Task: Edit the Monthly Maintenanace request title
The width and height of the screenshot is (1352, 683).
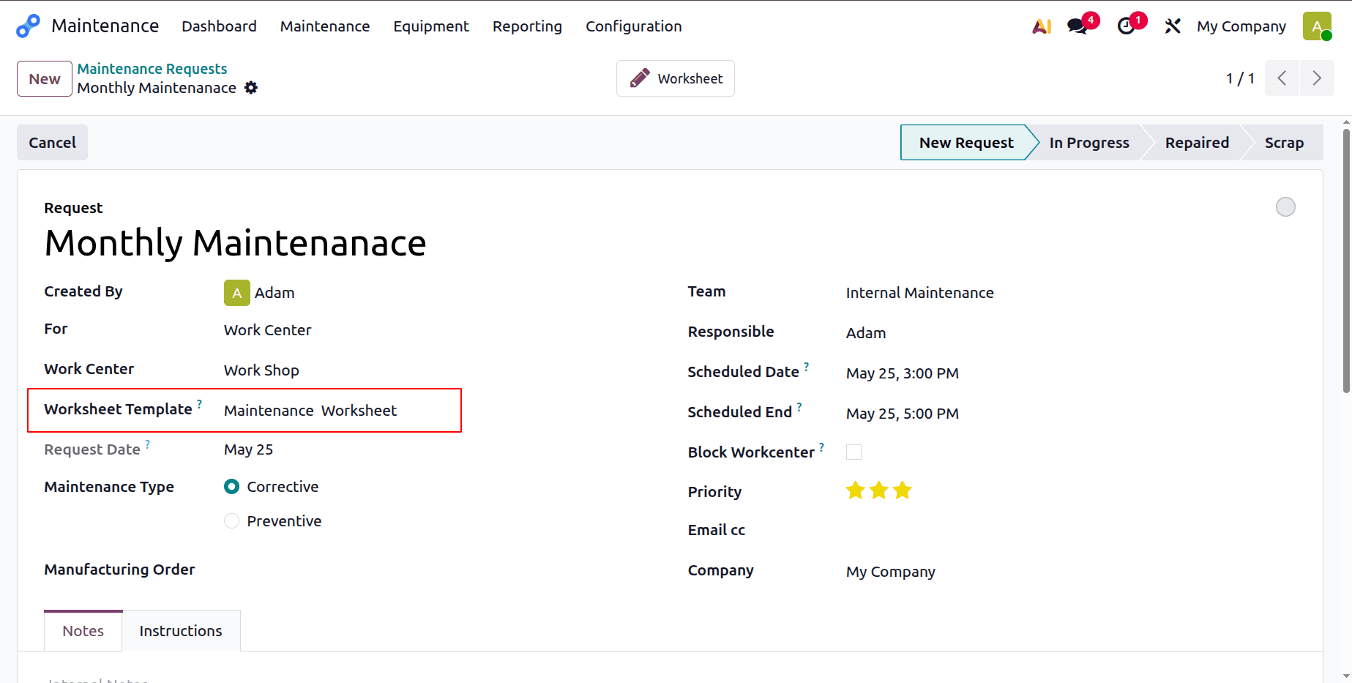Action: [235, 243]
